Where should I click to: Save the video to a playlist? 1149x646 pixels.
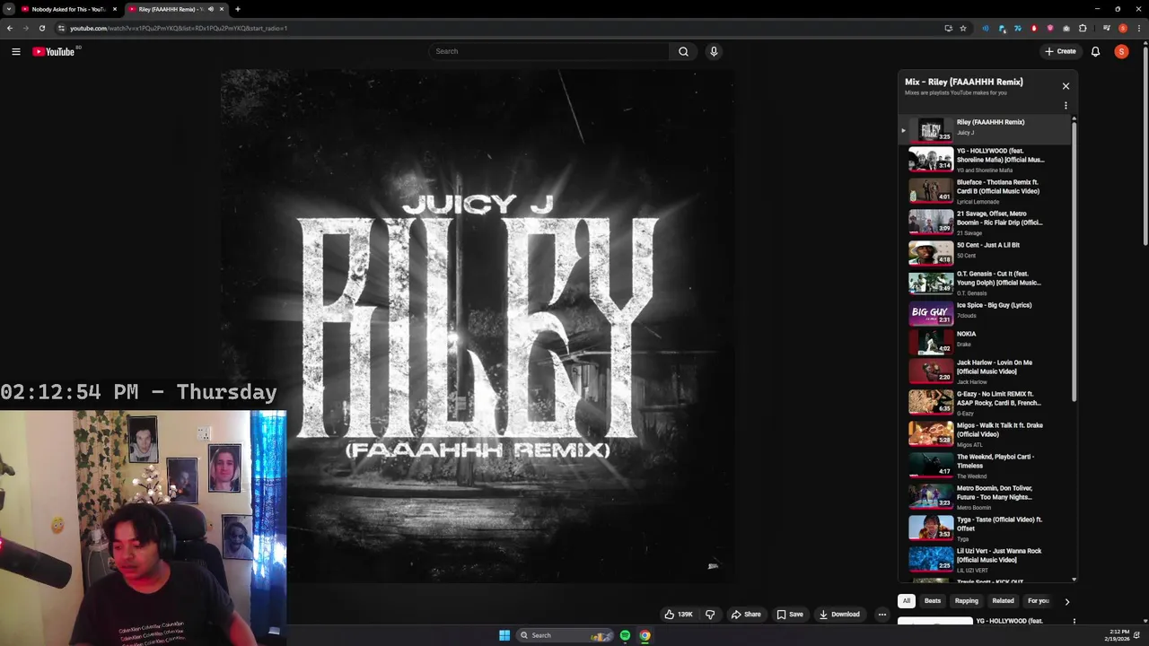pos(790,615)
